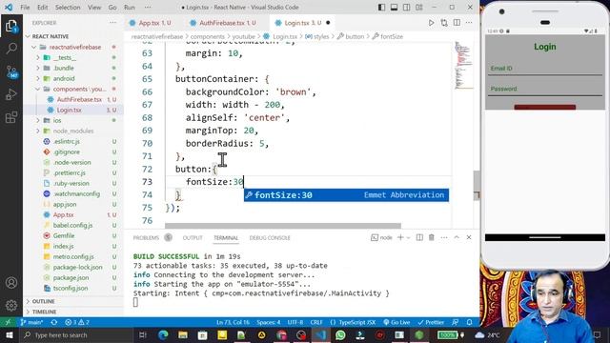This screenshot has width=610, height=343.
Task: Select the Login.tsx editor tab
Action: pyautogui.click(x=303, y=23)
